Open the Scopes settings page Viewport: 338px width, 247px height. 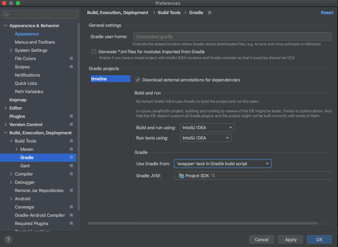(x=22, y=67)
